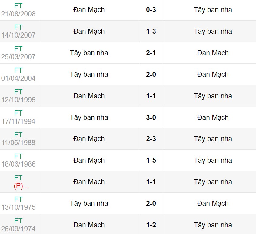
Task: Select the 2-1 score result
Action: 151,53
